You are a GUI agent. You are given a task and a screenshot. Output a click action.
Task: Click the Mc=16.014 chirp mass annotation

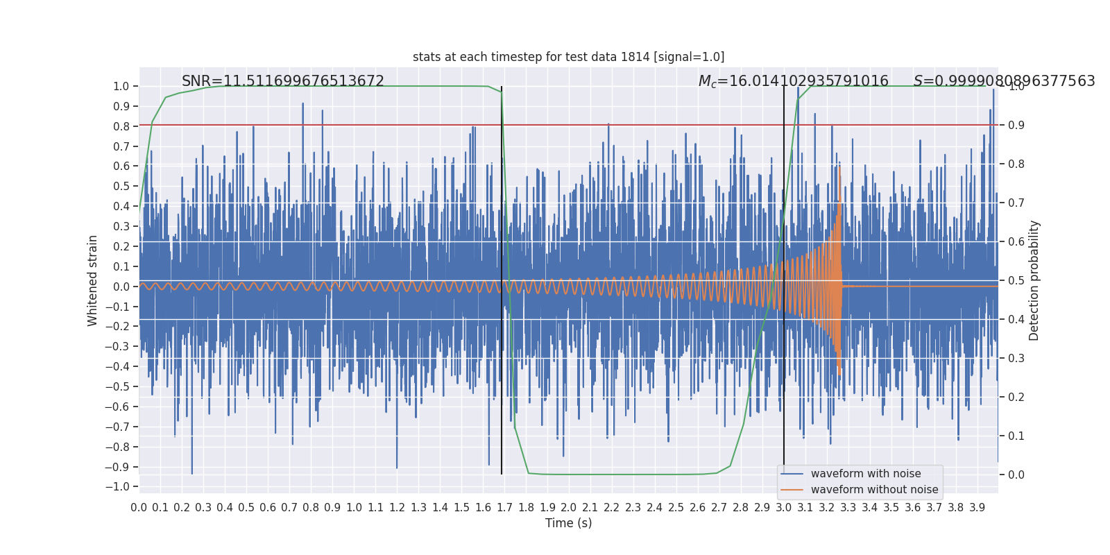tap(793, 81)
